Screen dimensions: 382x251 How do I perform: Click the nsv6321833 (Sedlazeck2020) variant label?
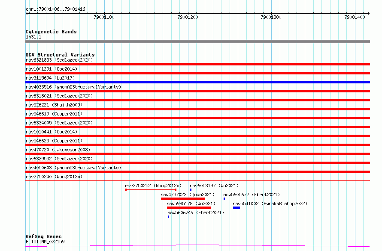pos(59,60)
